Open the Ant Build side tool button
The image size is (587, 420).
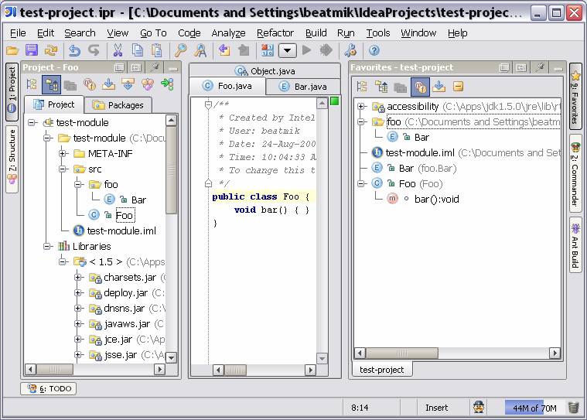click(575, 245)
